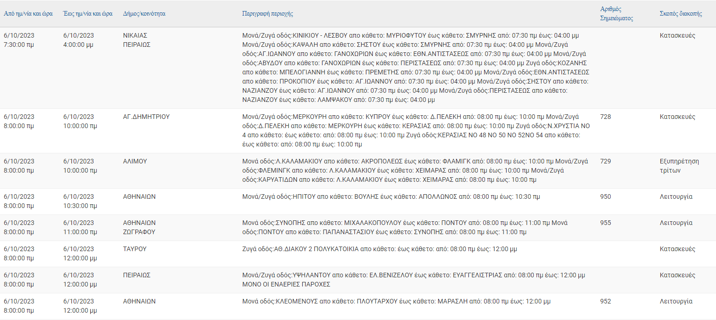The height and width of the screenshot is (320, 716).
Task: Click the 'Εξυπηρέτηση τρίτων' purpose cell
Action: click(x=679, y=166)
